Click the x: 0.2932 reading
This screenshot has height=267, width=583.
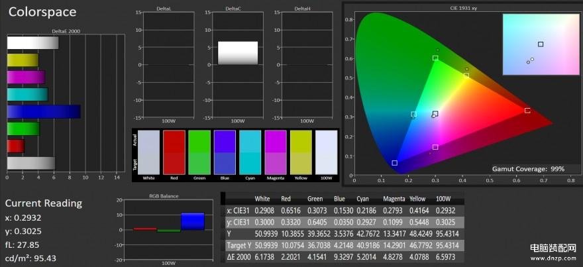[x=23, y=218]
